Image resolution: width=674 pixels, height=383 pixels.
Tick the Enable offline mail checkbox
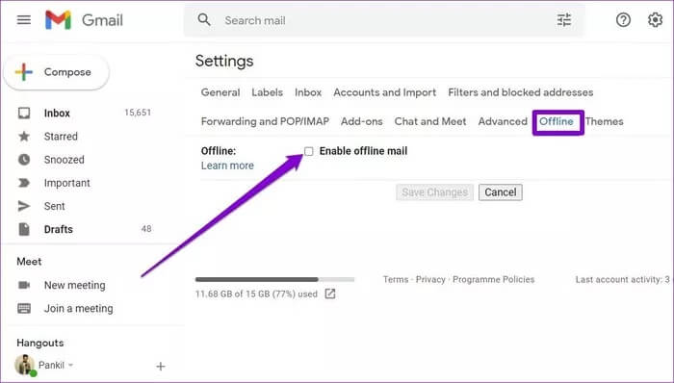(x=309, y=151)
